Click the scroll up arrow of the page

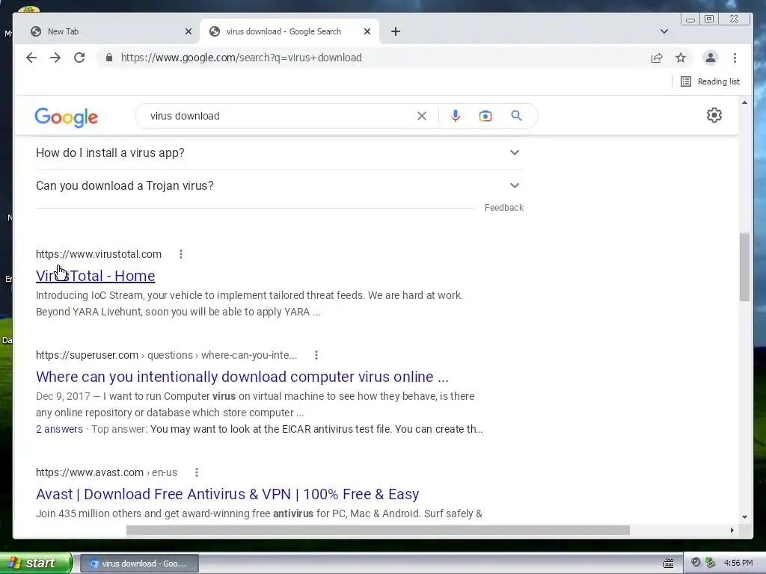coord(744,103)
